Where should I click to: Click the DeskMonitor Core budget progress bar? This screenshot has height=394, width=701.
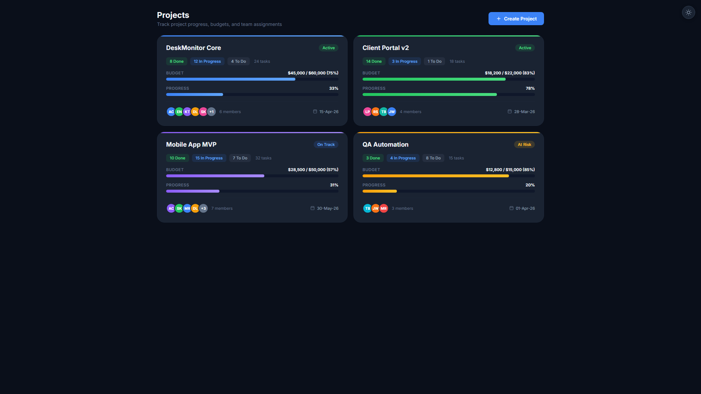coord(252,79)
